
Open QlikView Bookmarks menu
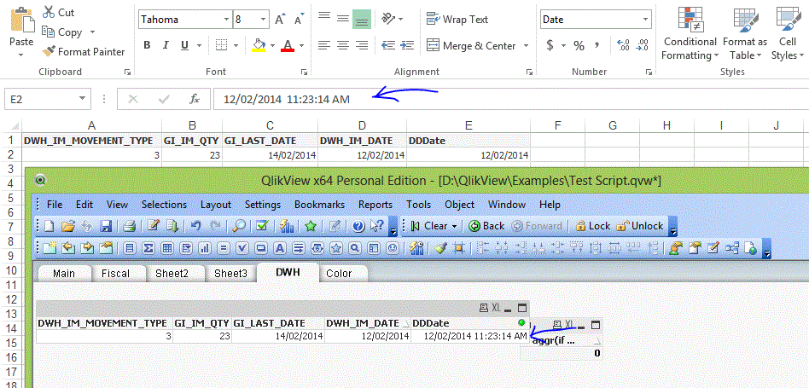click(319, 205)
